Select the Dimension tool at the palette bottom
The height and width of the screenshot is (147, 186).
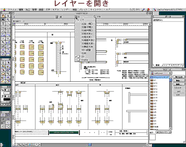[8, 54]
